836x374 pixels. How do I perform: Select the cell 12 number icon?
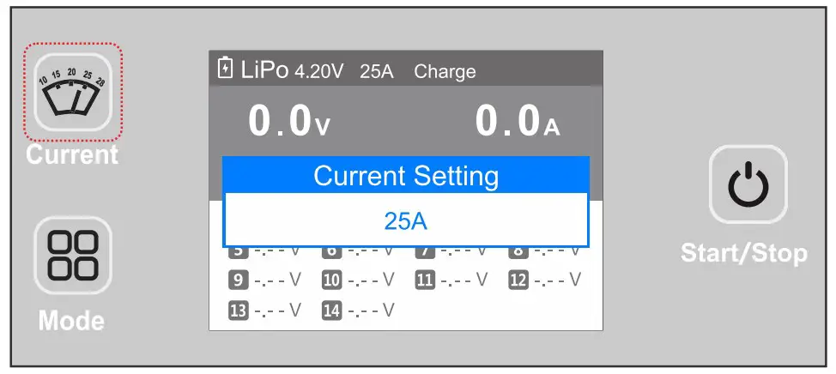pos(518,280)
